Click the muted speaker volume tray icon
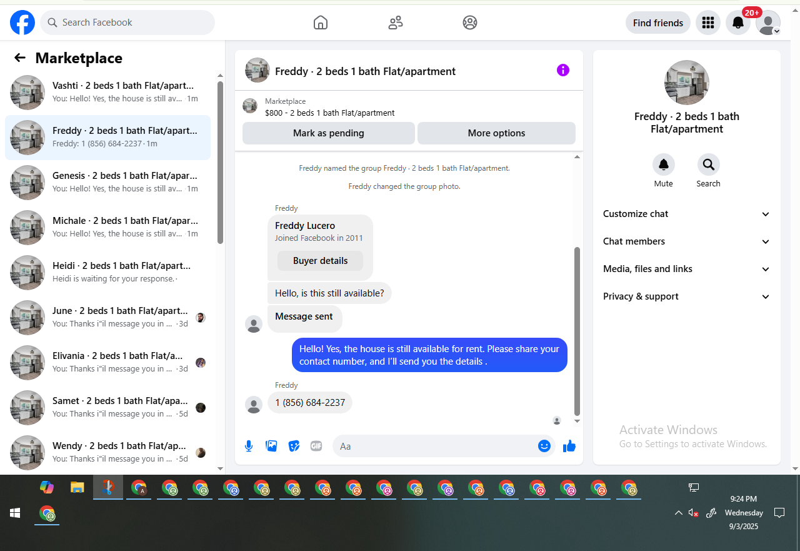The height and width of the screenshot is (551, 800). 693,513
